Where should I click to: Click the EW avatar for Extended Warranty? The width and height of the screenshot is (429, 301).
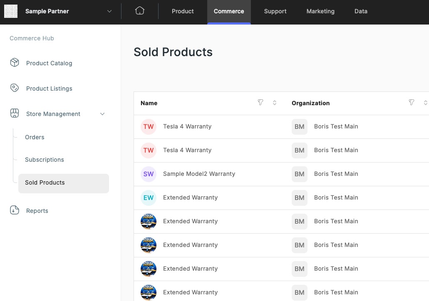point(149,197)
